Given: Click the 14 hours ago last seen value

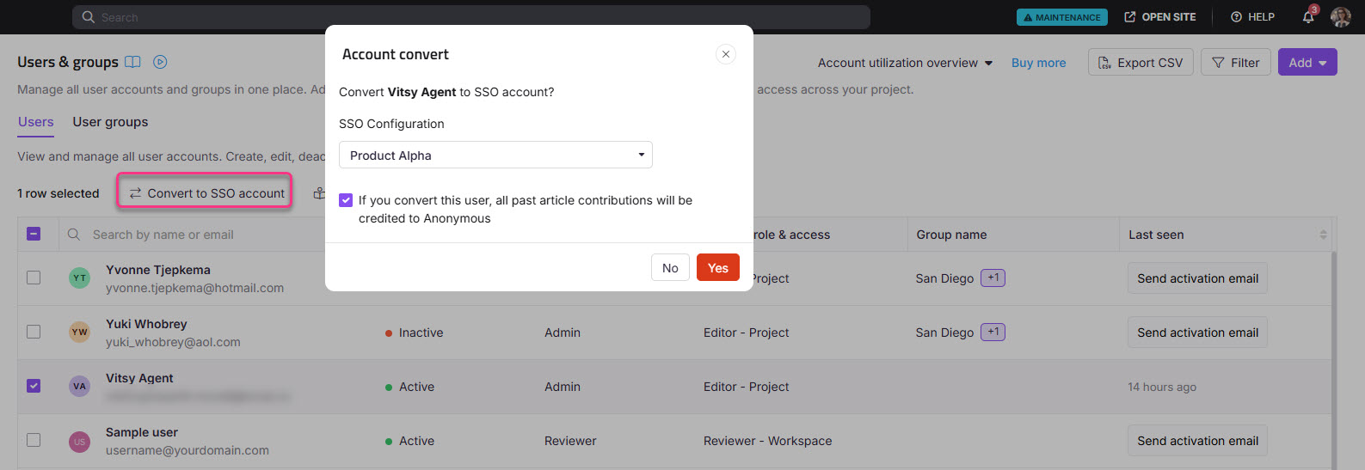Looking at the screenshot, I should [1162, 387].
